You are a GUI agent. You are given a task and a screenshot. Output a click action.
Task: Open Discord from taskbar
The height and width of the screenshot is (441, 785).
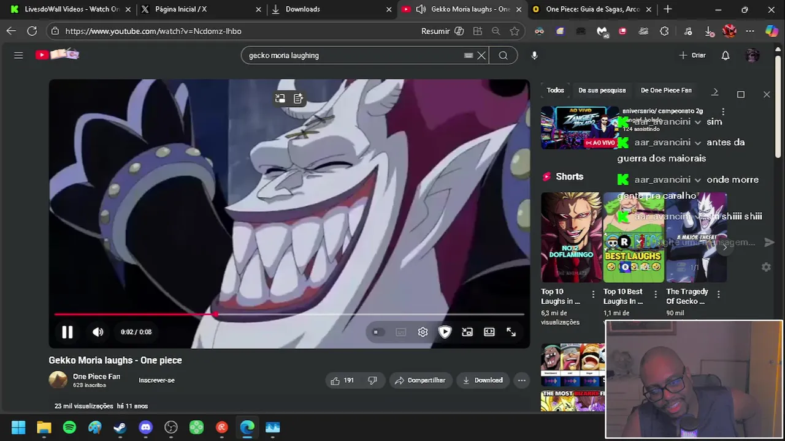point(145,428)
